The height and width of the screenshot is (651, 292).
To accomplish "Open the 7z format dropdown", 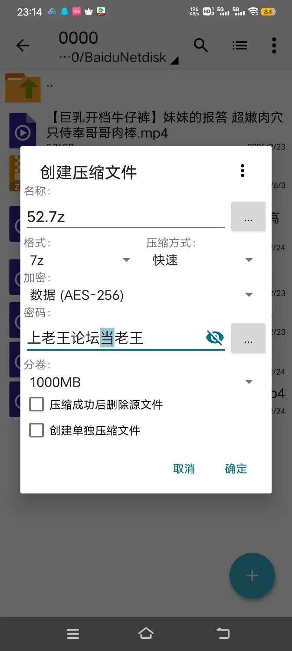I will [x=80, y=260].
